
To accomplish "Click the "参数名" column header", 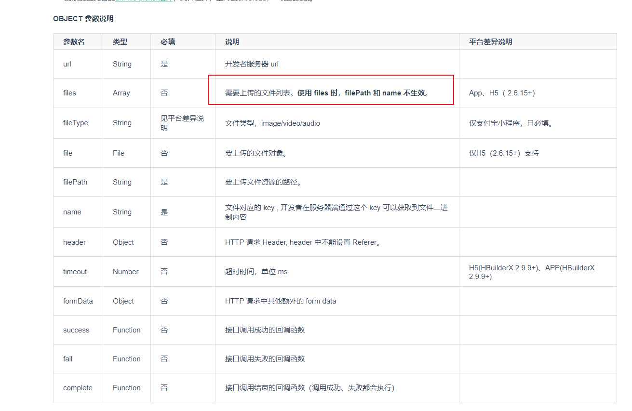I will pyautogui.click(x=74, y=42).
